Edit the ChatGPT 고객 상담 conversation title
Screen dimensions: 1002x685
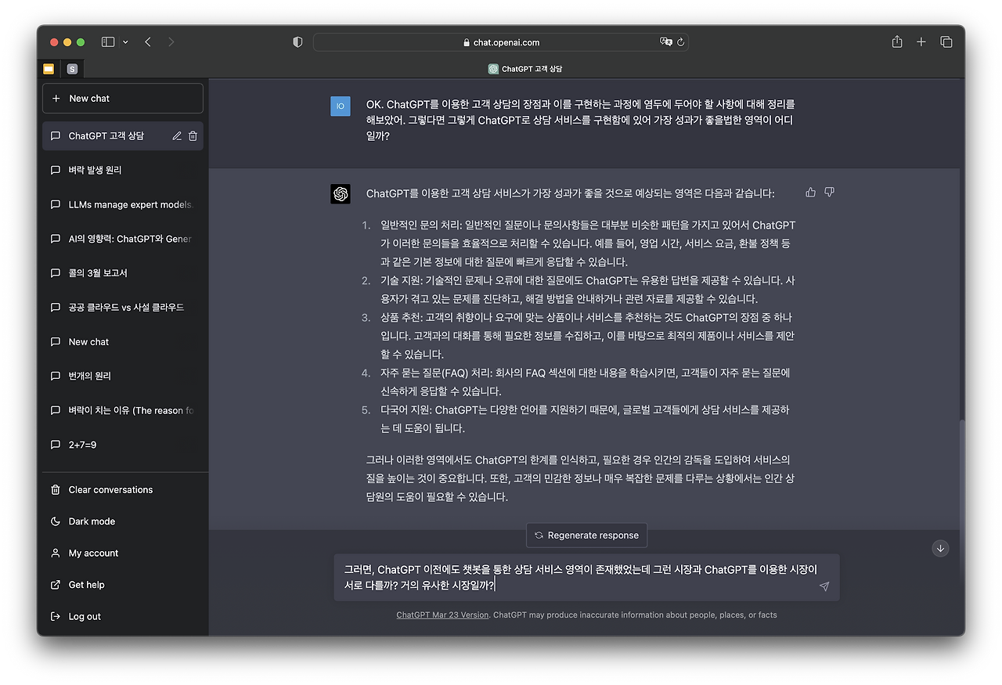(176, 135)
